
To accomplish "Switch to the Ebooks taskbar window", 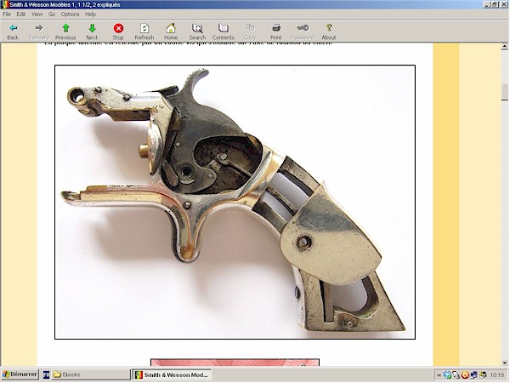I will tap(90, 374).
